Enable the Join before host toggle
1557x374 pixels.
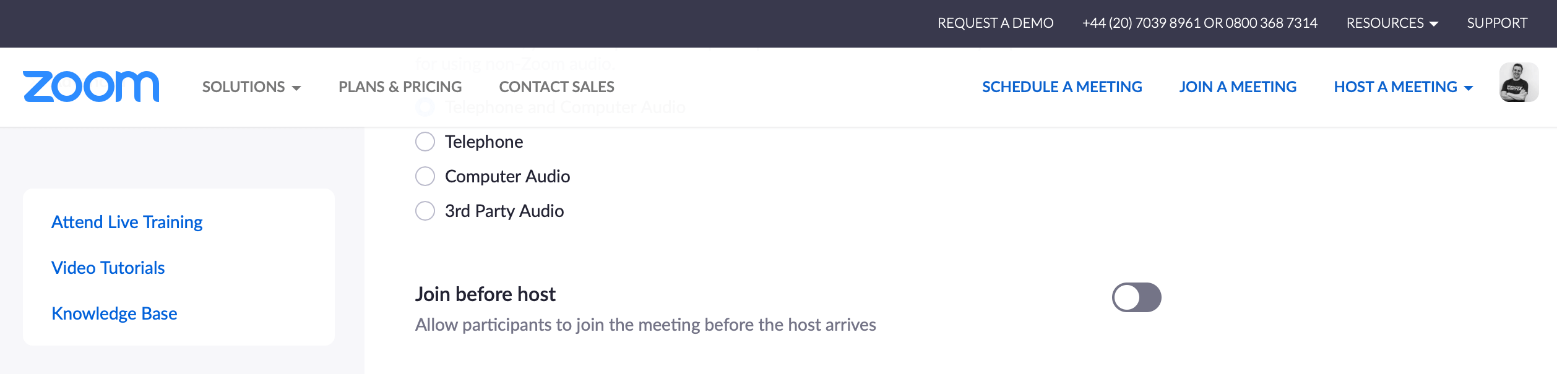click(1136, 297)
